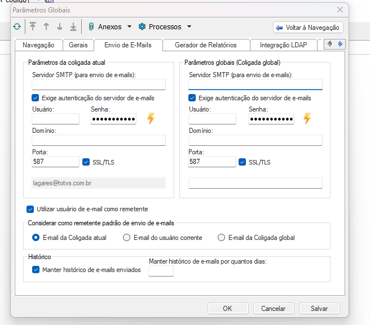Go to first record arrow icon
Screen dimensions: 370x325
click(x=33, y=26)
